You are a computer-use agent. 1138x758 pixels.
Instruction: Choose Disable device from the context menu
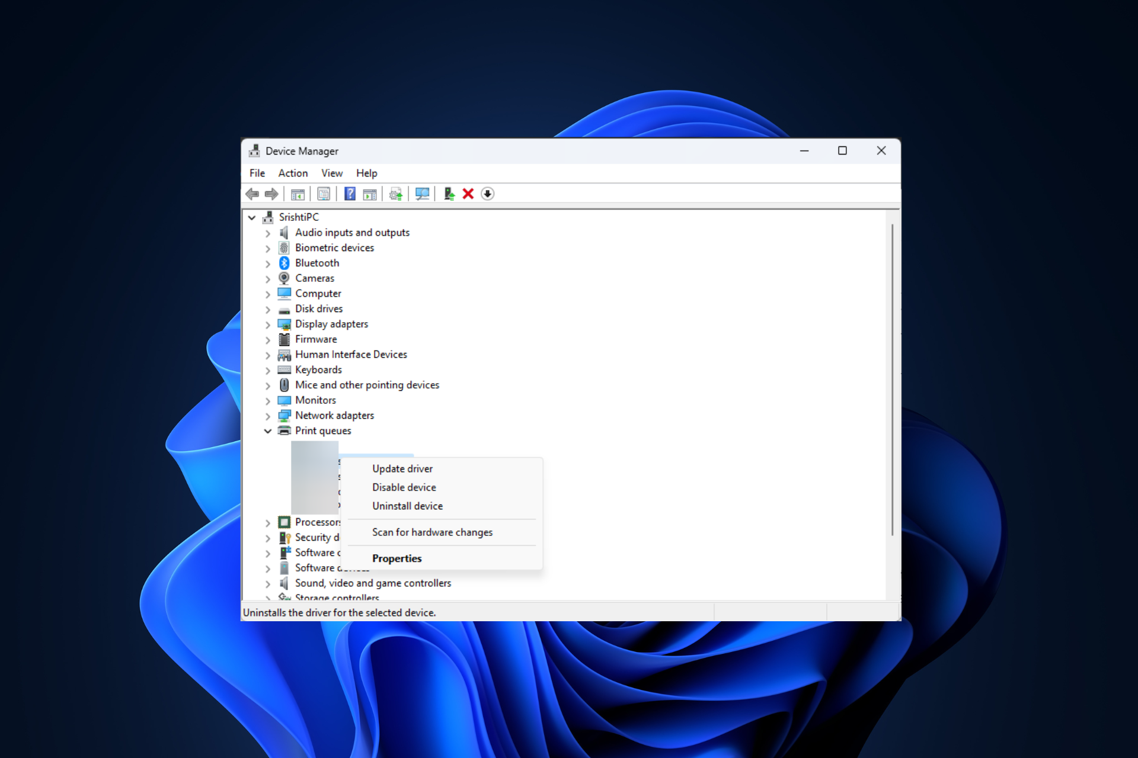pos(442,487)
